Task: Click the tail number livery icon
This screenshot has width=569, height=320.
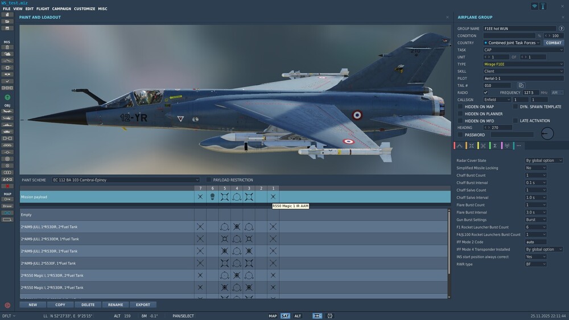Action: [521, 85]
